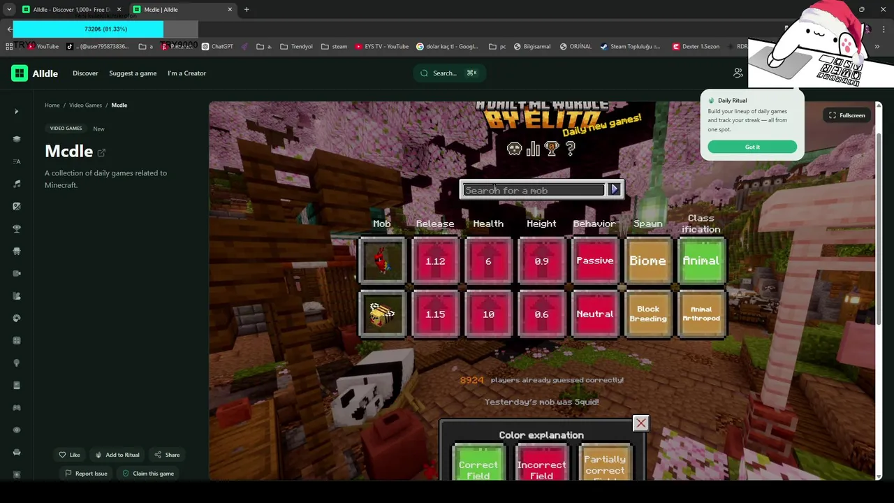Open the steam bookmark folder

(334, 47)
